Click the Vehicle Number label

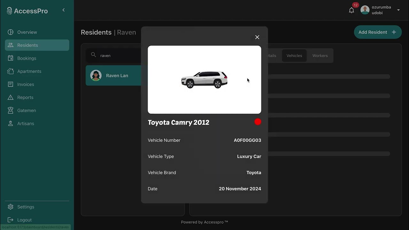pyautogui.click(x=164, y=140)
